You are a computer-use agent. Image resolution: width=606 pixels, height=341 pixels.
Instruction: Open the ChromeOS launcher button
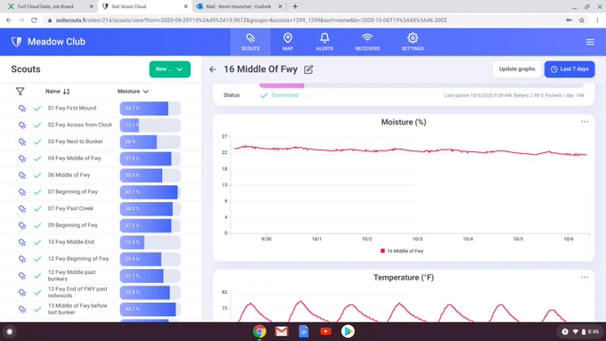pos(10,331)
